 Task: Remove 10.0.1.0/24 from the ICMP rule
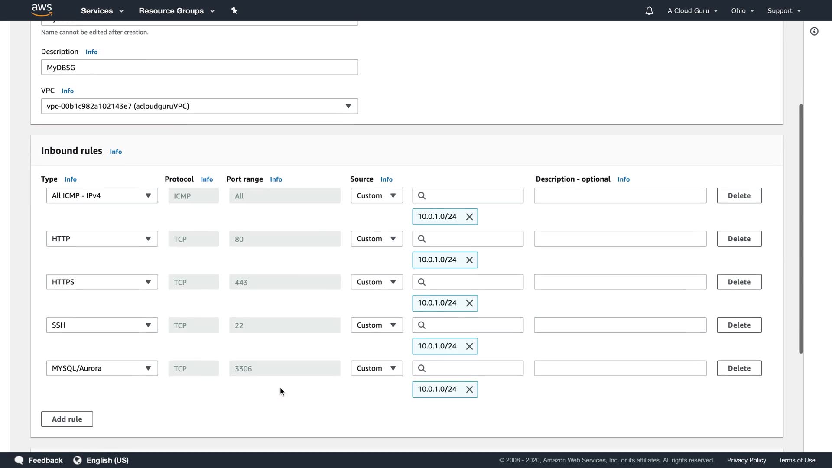point(469,217)
